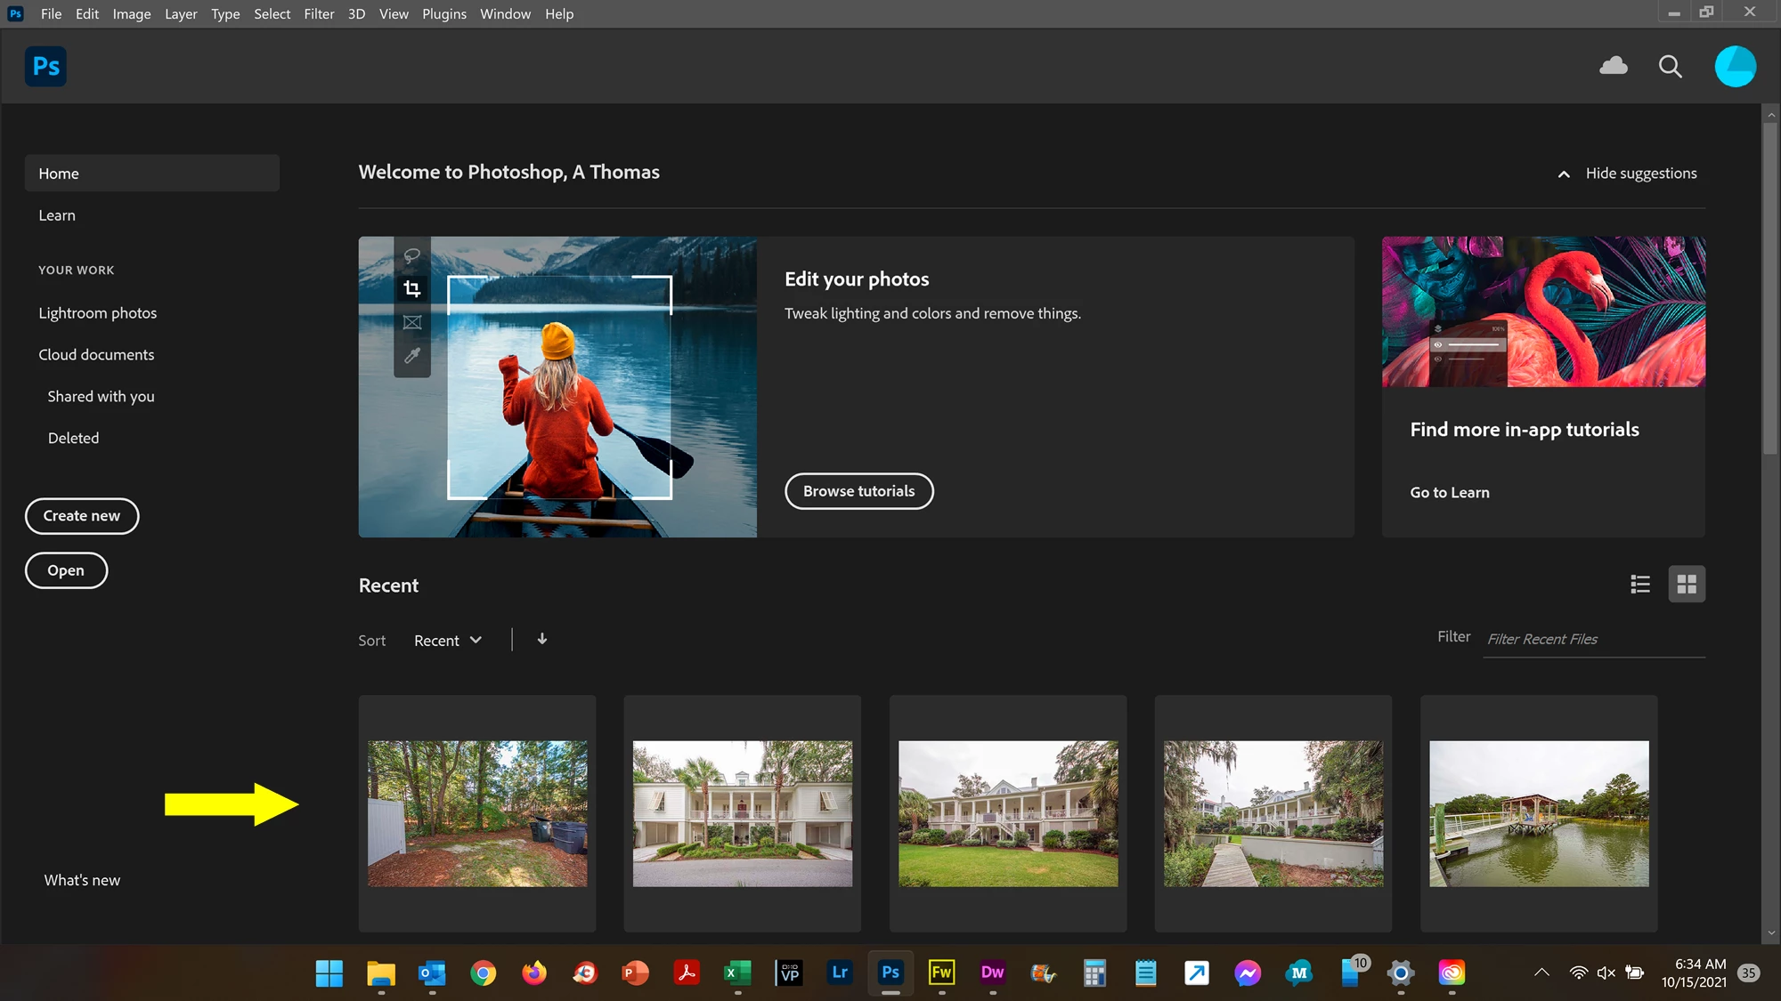Open the Window menu
The image size is (1781, 1001).
point(505,13)
